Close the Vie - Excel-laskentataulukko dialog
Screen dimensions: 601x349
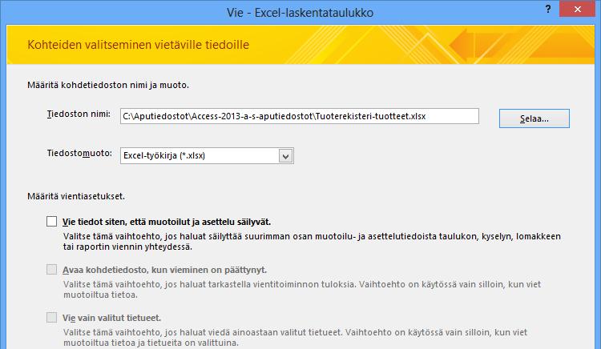coord(577,9)
